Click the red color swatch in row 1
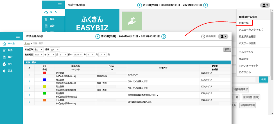Screen dimensions: 274x124 click(44, 73)
